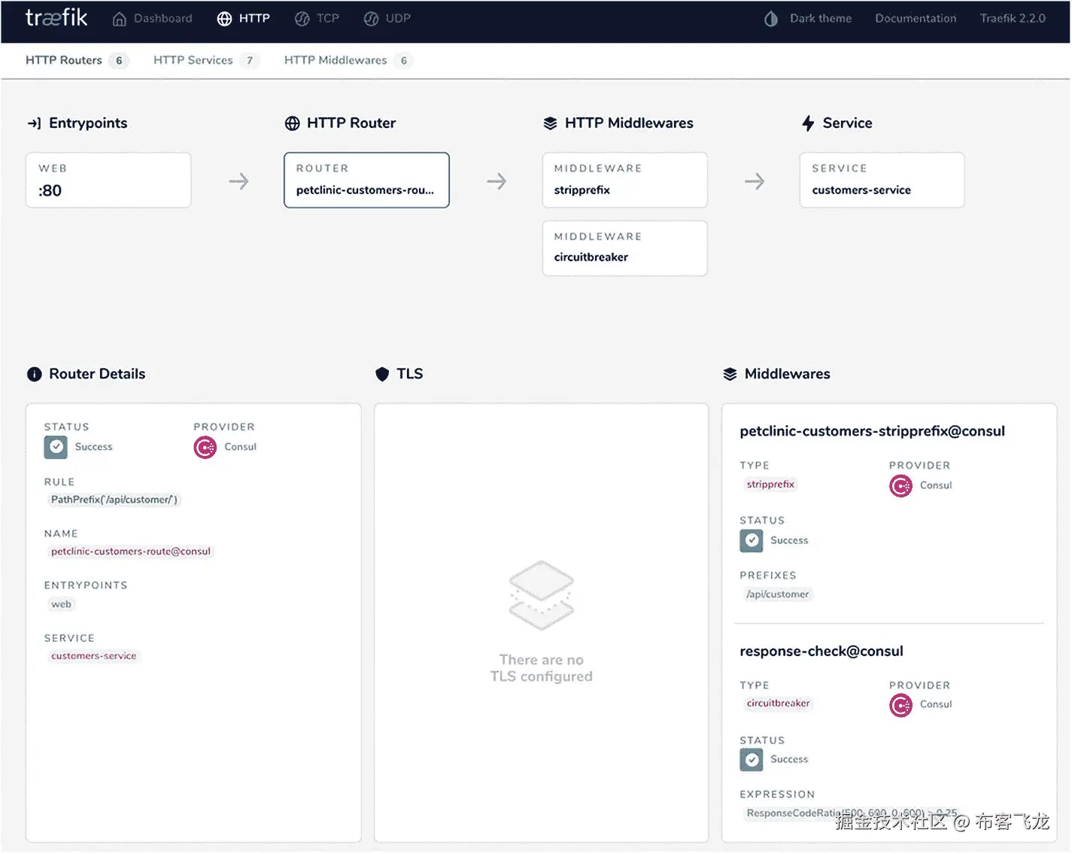Click the Service lightning bolt icon
Screen dimensions: 1072x854
tap(808, 123)
